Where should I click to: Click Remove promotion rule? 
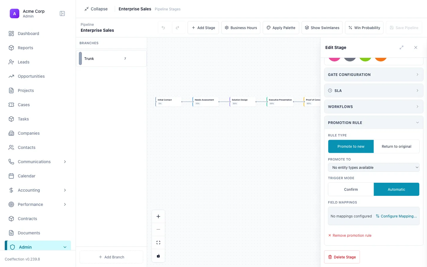point(350,236)
